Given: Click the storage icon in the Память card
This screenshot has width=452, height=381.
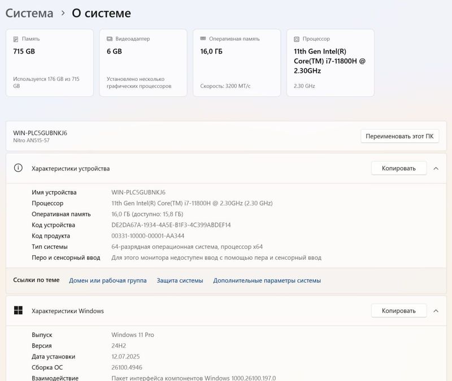Looking at the screenshot, I should point(16,39).
